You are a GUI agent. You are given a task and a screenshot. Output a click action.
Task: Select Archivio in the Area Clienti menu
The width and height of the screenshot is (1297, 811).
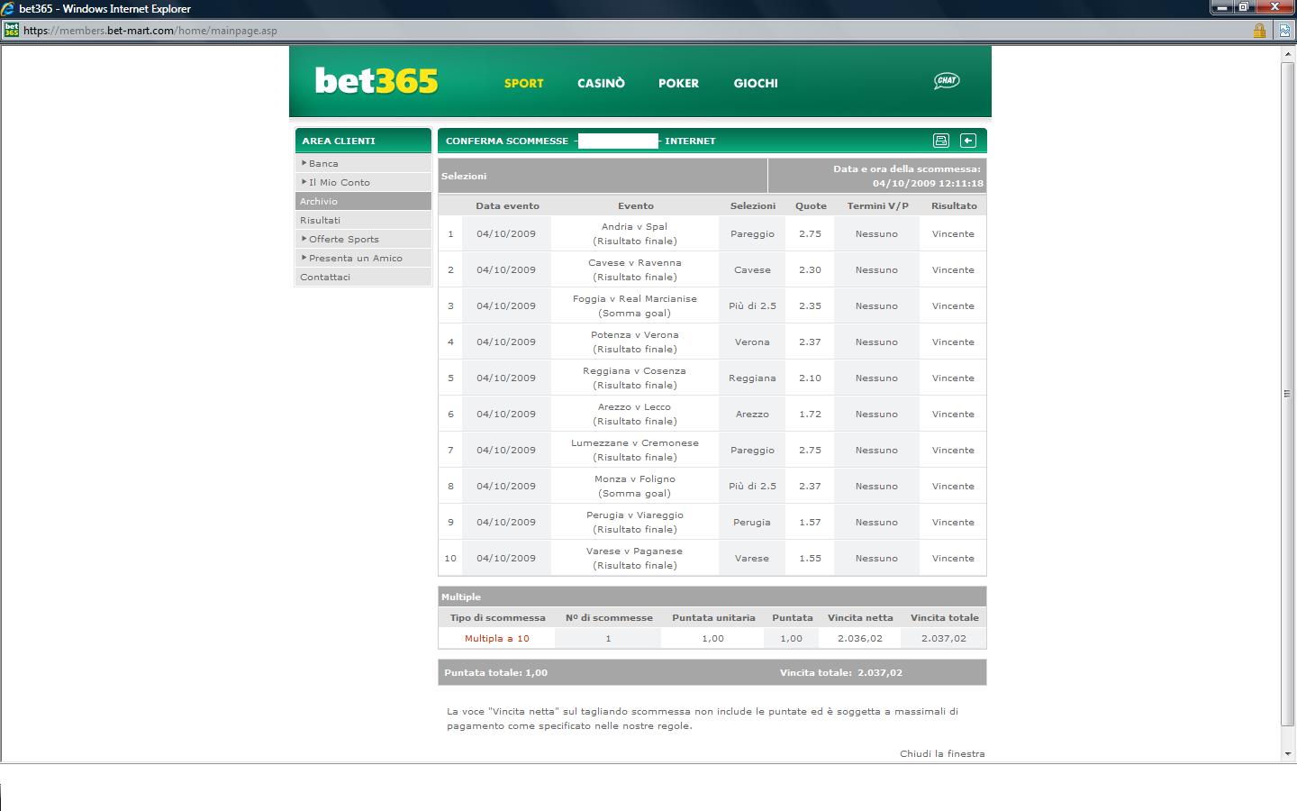(x=363, y=202)
